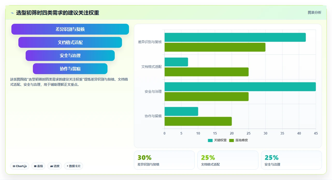
Task: Click the x-axis value 25
Action: [249, 133]
